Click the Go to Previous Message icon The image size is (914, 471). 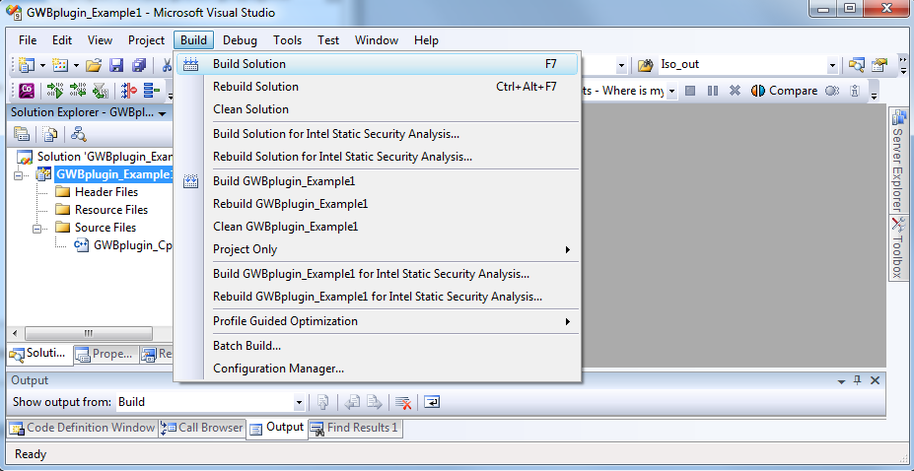click(352, 402)
